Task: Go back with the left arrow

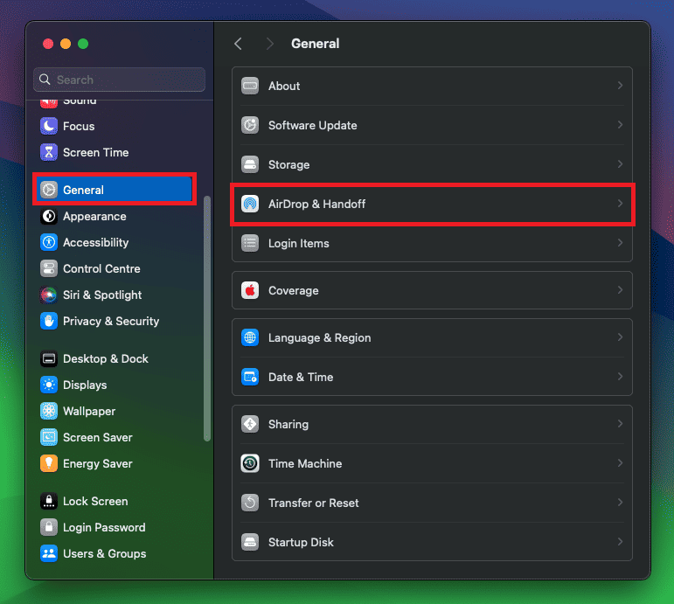Action: click(x=238, y=44)
